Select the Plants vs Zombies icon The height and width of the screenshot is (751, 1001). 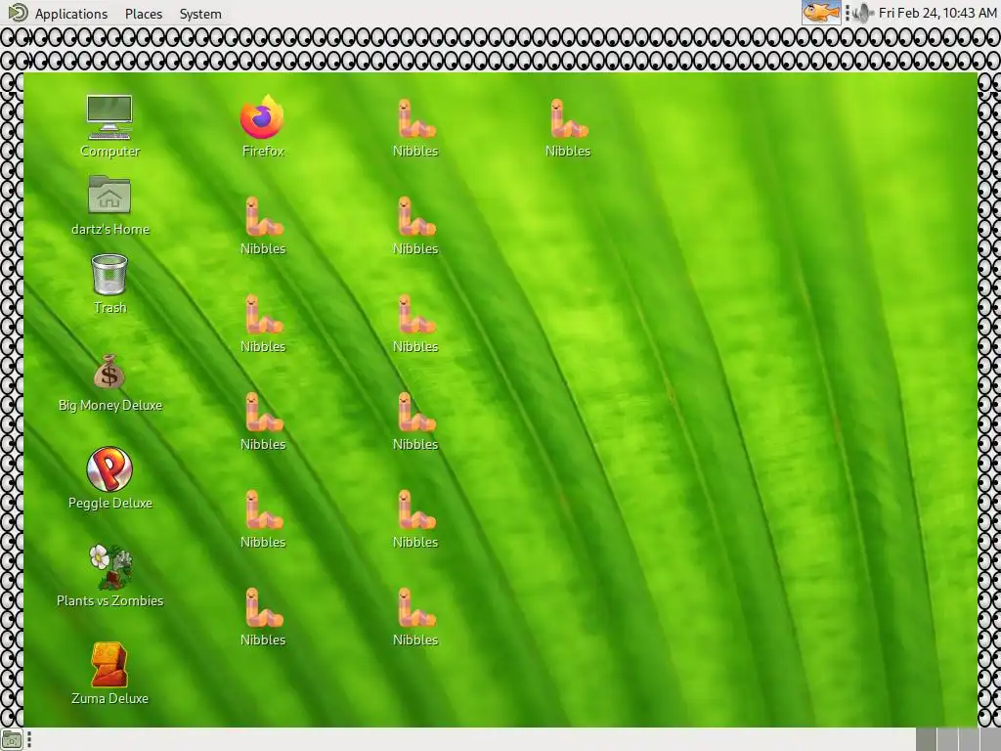coord(109,577)
